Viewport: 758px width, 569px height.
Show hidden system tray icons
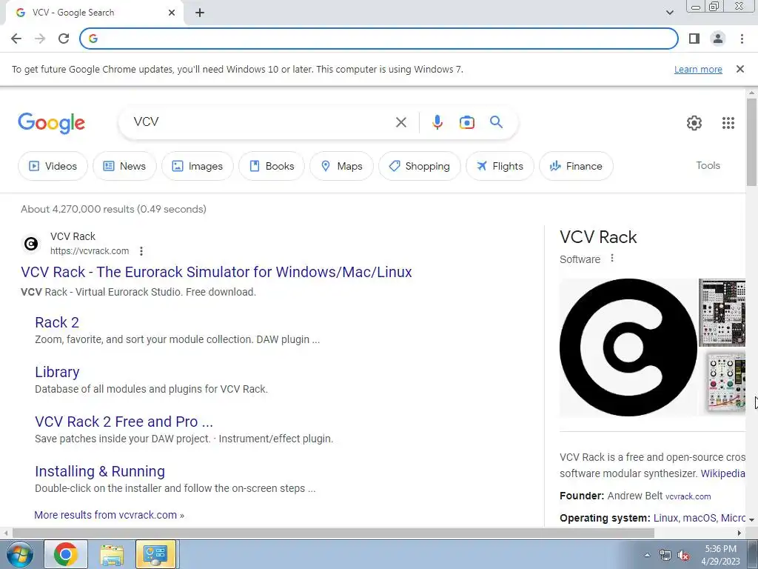(x=647, y=555)
